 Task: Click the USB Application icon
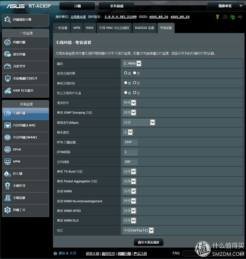8,90
